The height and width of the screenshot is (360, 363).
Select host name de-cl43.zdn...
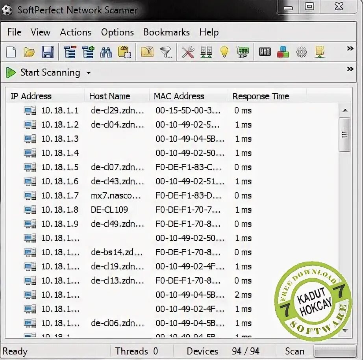(118, 182)
